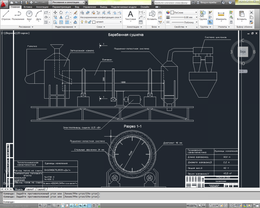Toggle layer on/off lightbulb for штамп
The height and width of the screenshot is (208, 260).
[x=82, y=22]
